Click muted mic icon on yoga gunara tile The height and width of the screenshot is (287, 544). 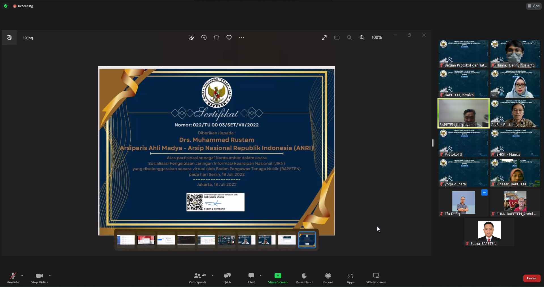pyautogui.click(x=441, y=184)
